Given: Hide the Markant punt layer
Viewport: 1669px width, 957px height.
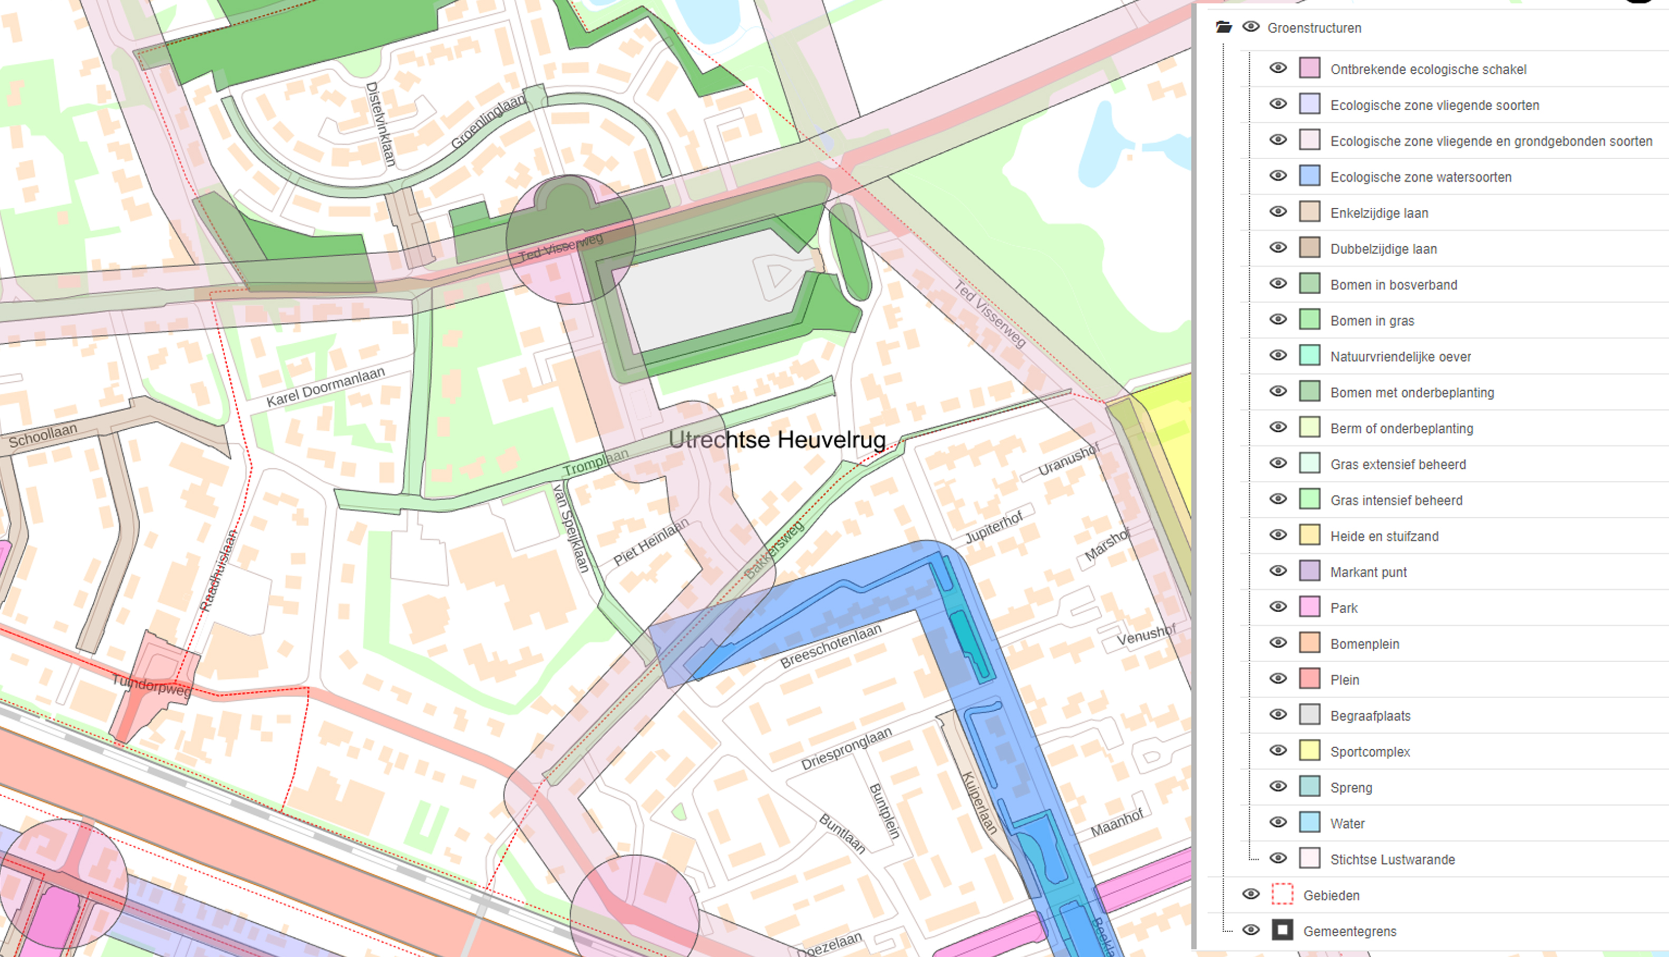Looking at the screenshot, I should (1277, 571).
